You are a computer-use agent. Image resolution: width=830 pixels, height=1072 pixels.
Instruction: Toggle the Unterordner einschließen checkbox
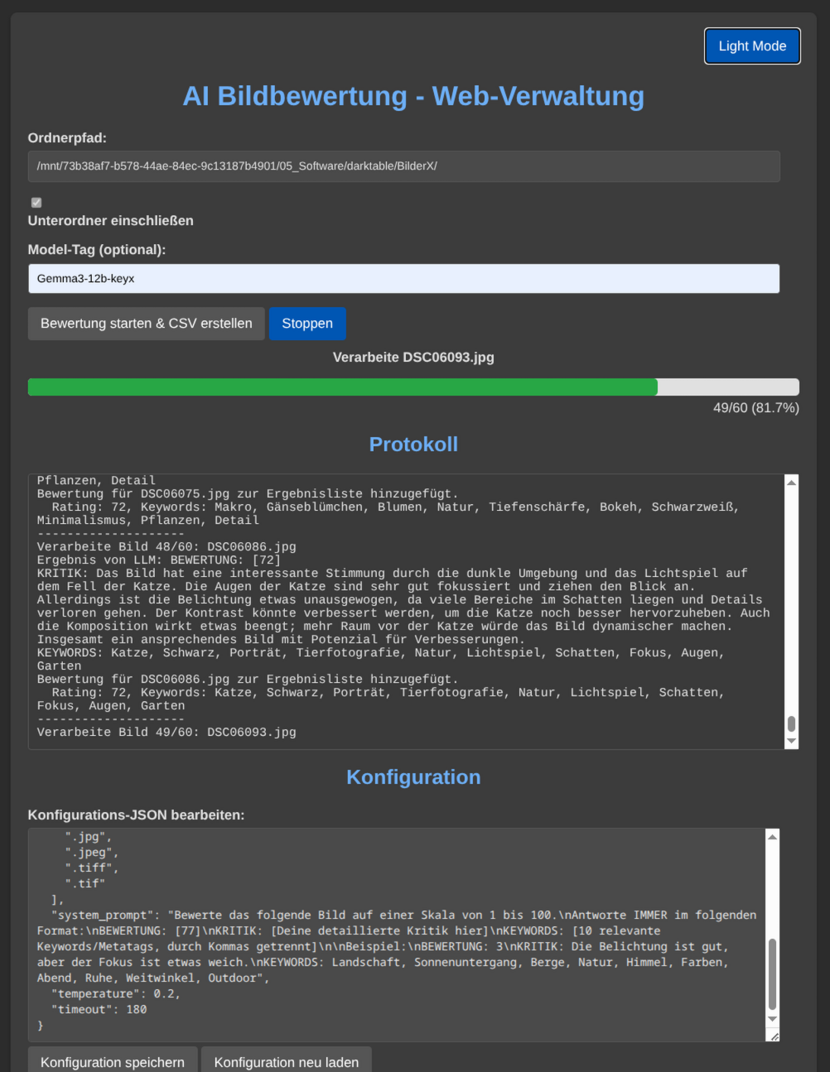pos(36,203)
